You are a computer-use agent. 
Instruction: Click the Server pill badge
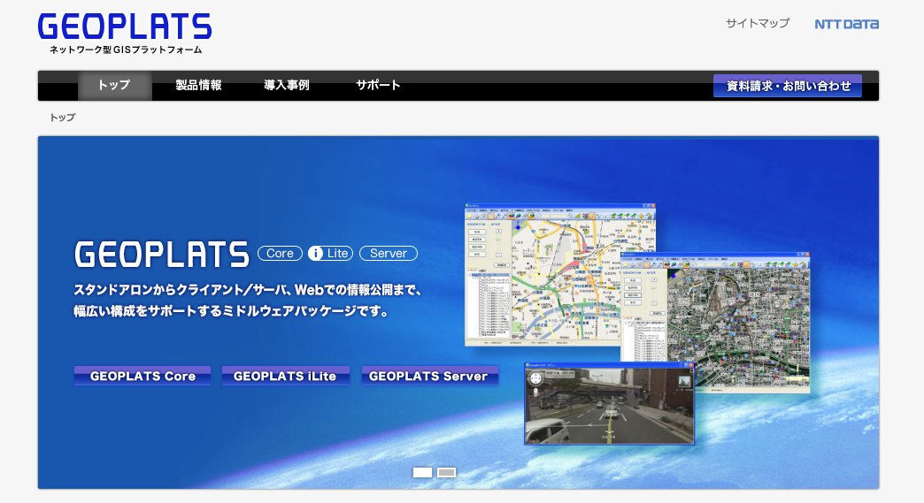point(389,253)
